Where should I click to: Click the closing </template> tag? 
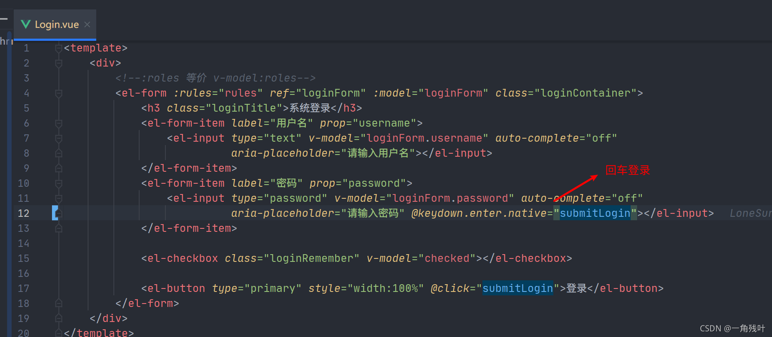99,333
